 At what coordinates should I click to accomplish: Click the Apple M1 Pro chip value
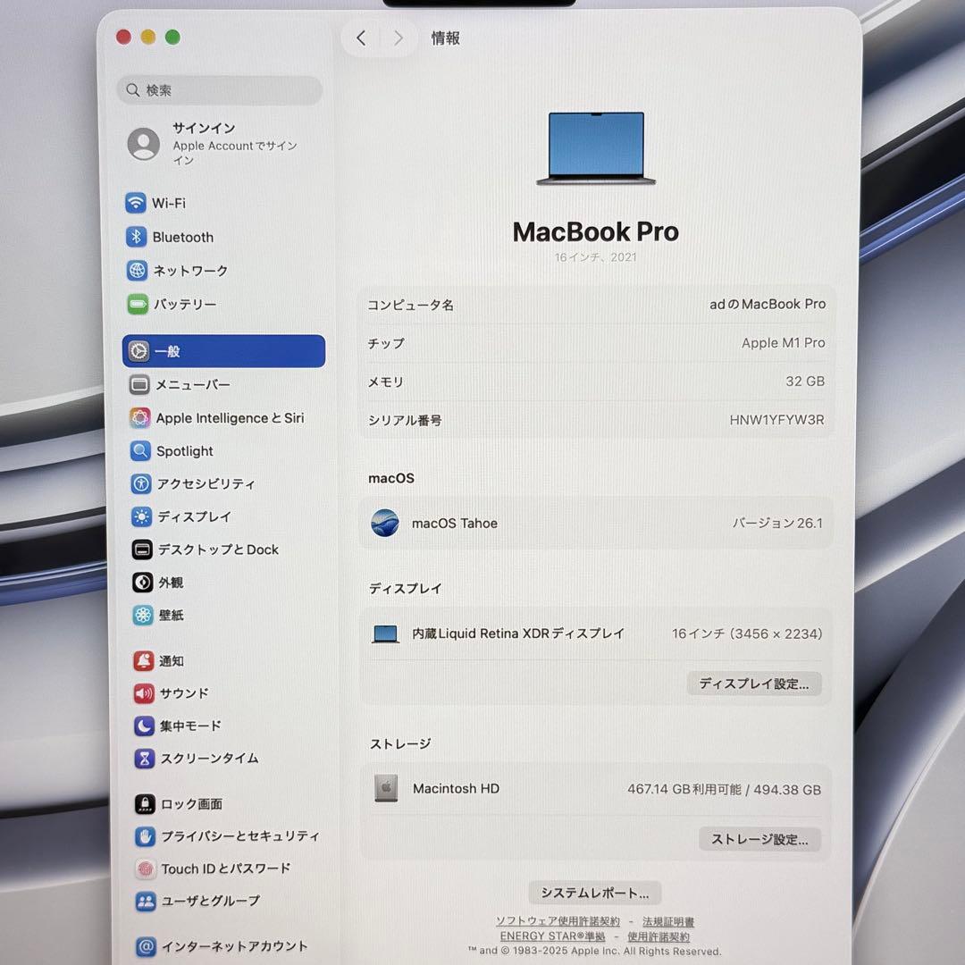point(783,343)
